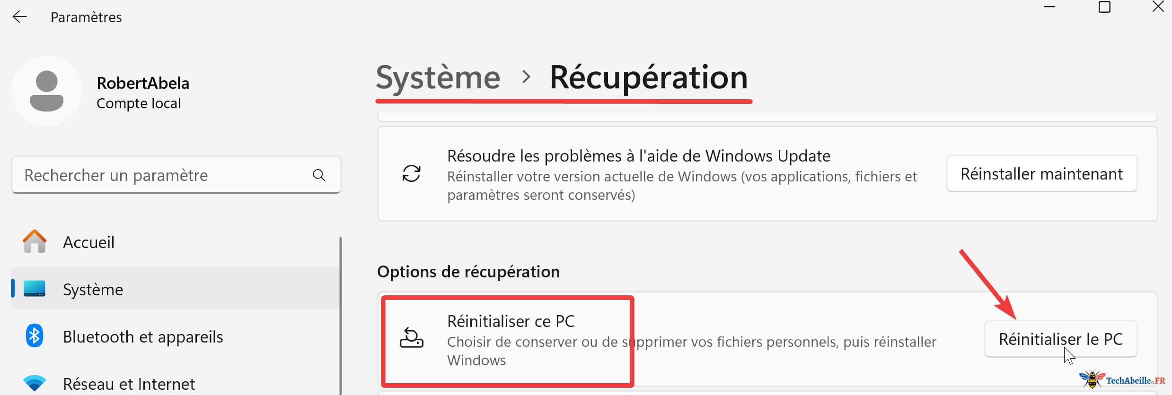The height and width of the screenshot is (395, 1172).
Task: Go back to Système via breadcrumb
Action: pos(438,77)
